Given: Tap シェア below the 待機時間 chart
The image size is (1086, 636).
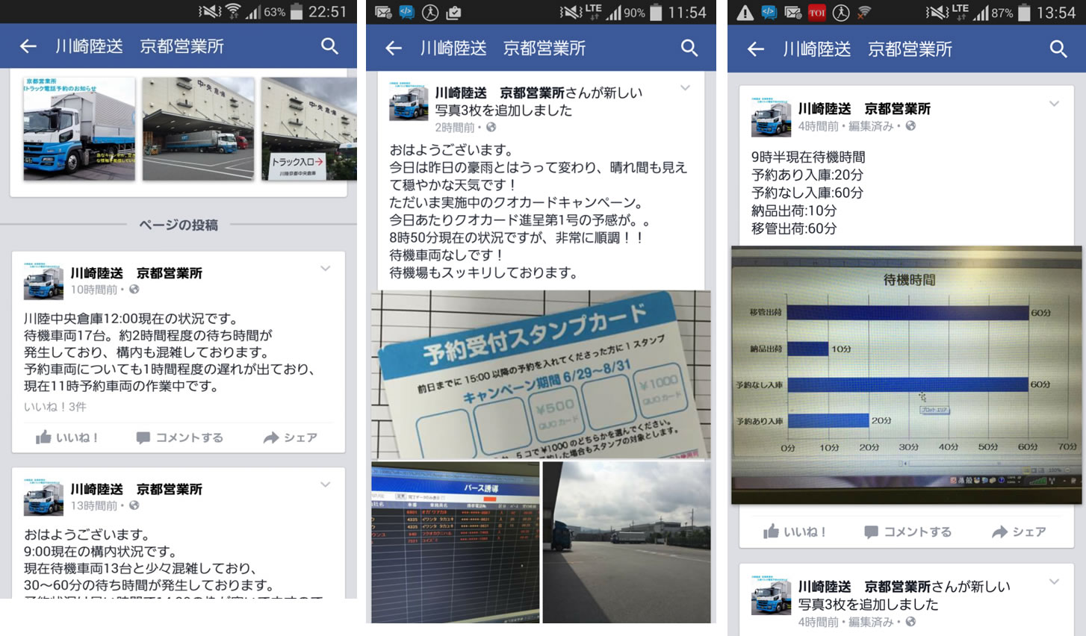Looking at the screenshot, I should coord(1019,531).
